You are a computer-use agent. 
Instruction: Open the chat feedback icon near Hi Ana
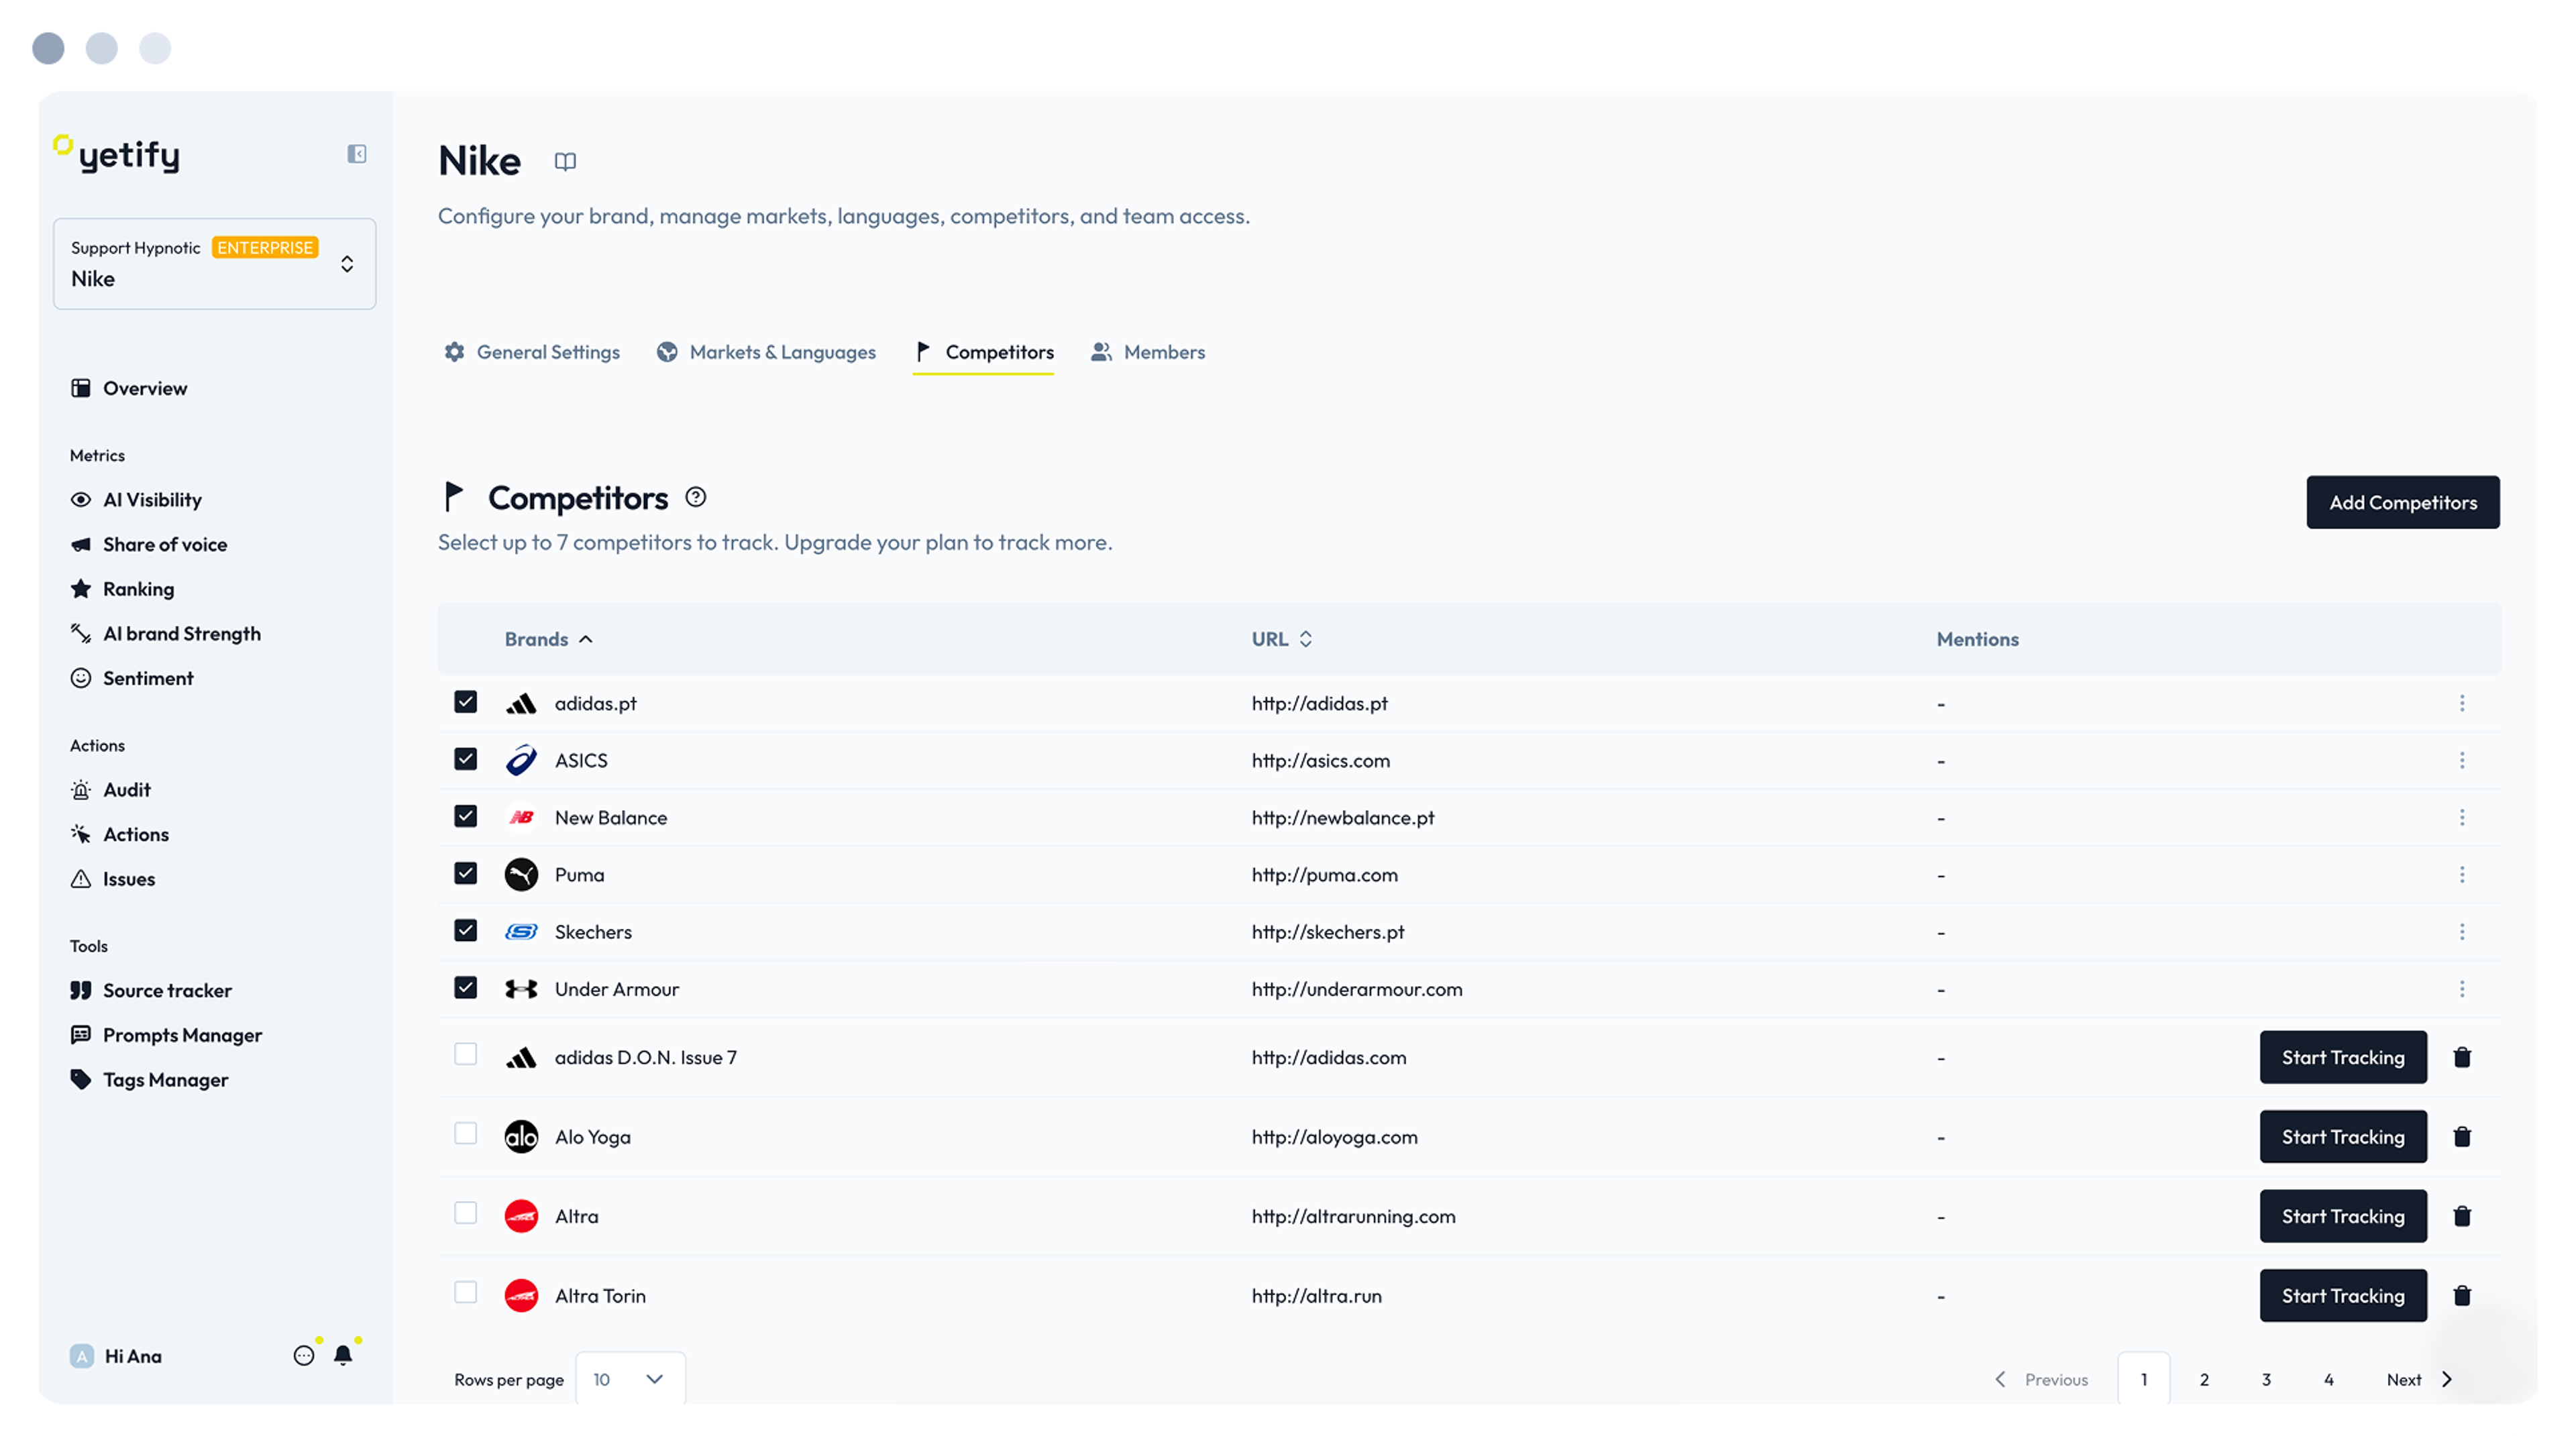(304, 1355)
